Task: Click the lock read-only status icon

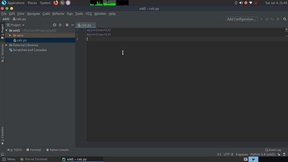Action: click(x=279, y=154)
